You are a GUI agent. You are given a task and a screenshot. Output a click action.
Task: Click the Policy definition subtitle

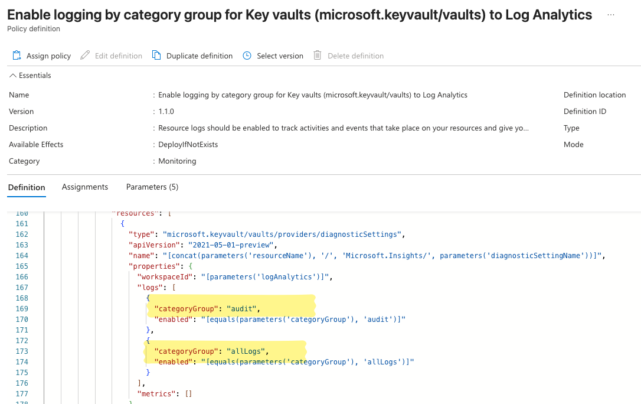[34, 28]
